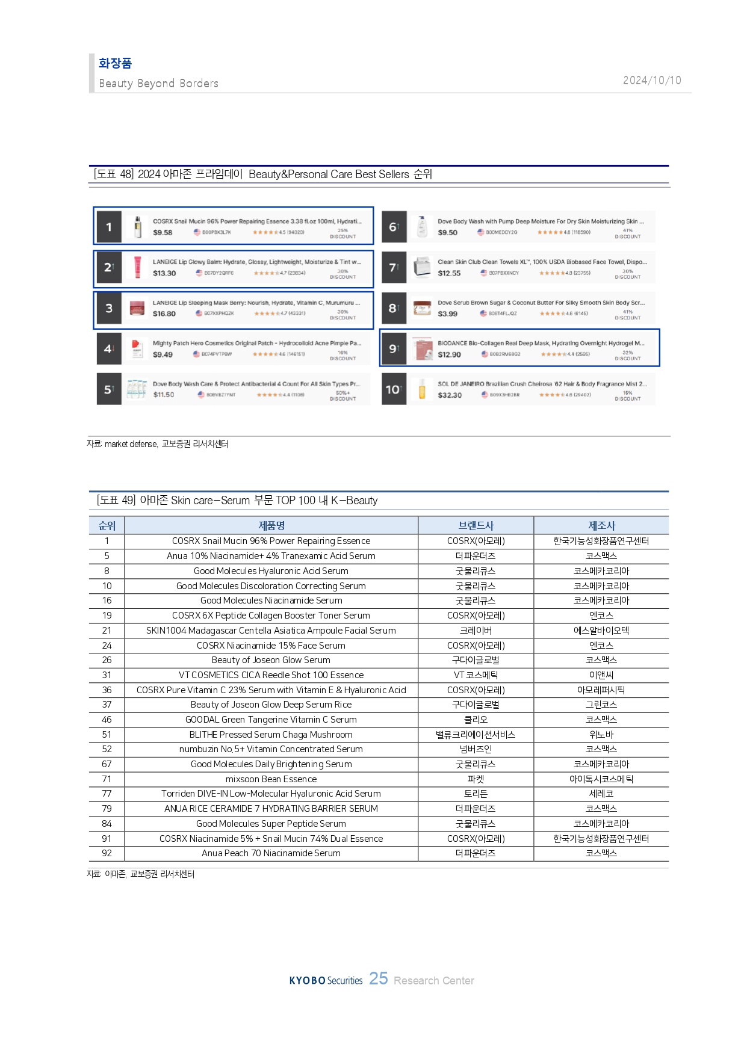Click the rank 7 badge
Viewport: 747px width, 1056px height.
[x=394, y=267]
